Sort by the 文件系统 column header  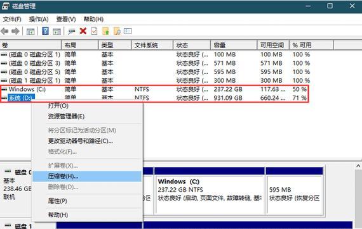tap(152, 46)
